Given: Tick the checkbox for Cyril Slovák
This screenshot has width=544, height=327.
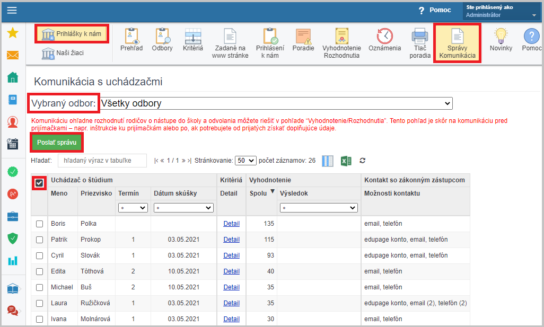Looking at the screenshot, I should click(40, 256).
